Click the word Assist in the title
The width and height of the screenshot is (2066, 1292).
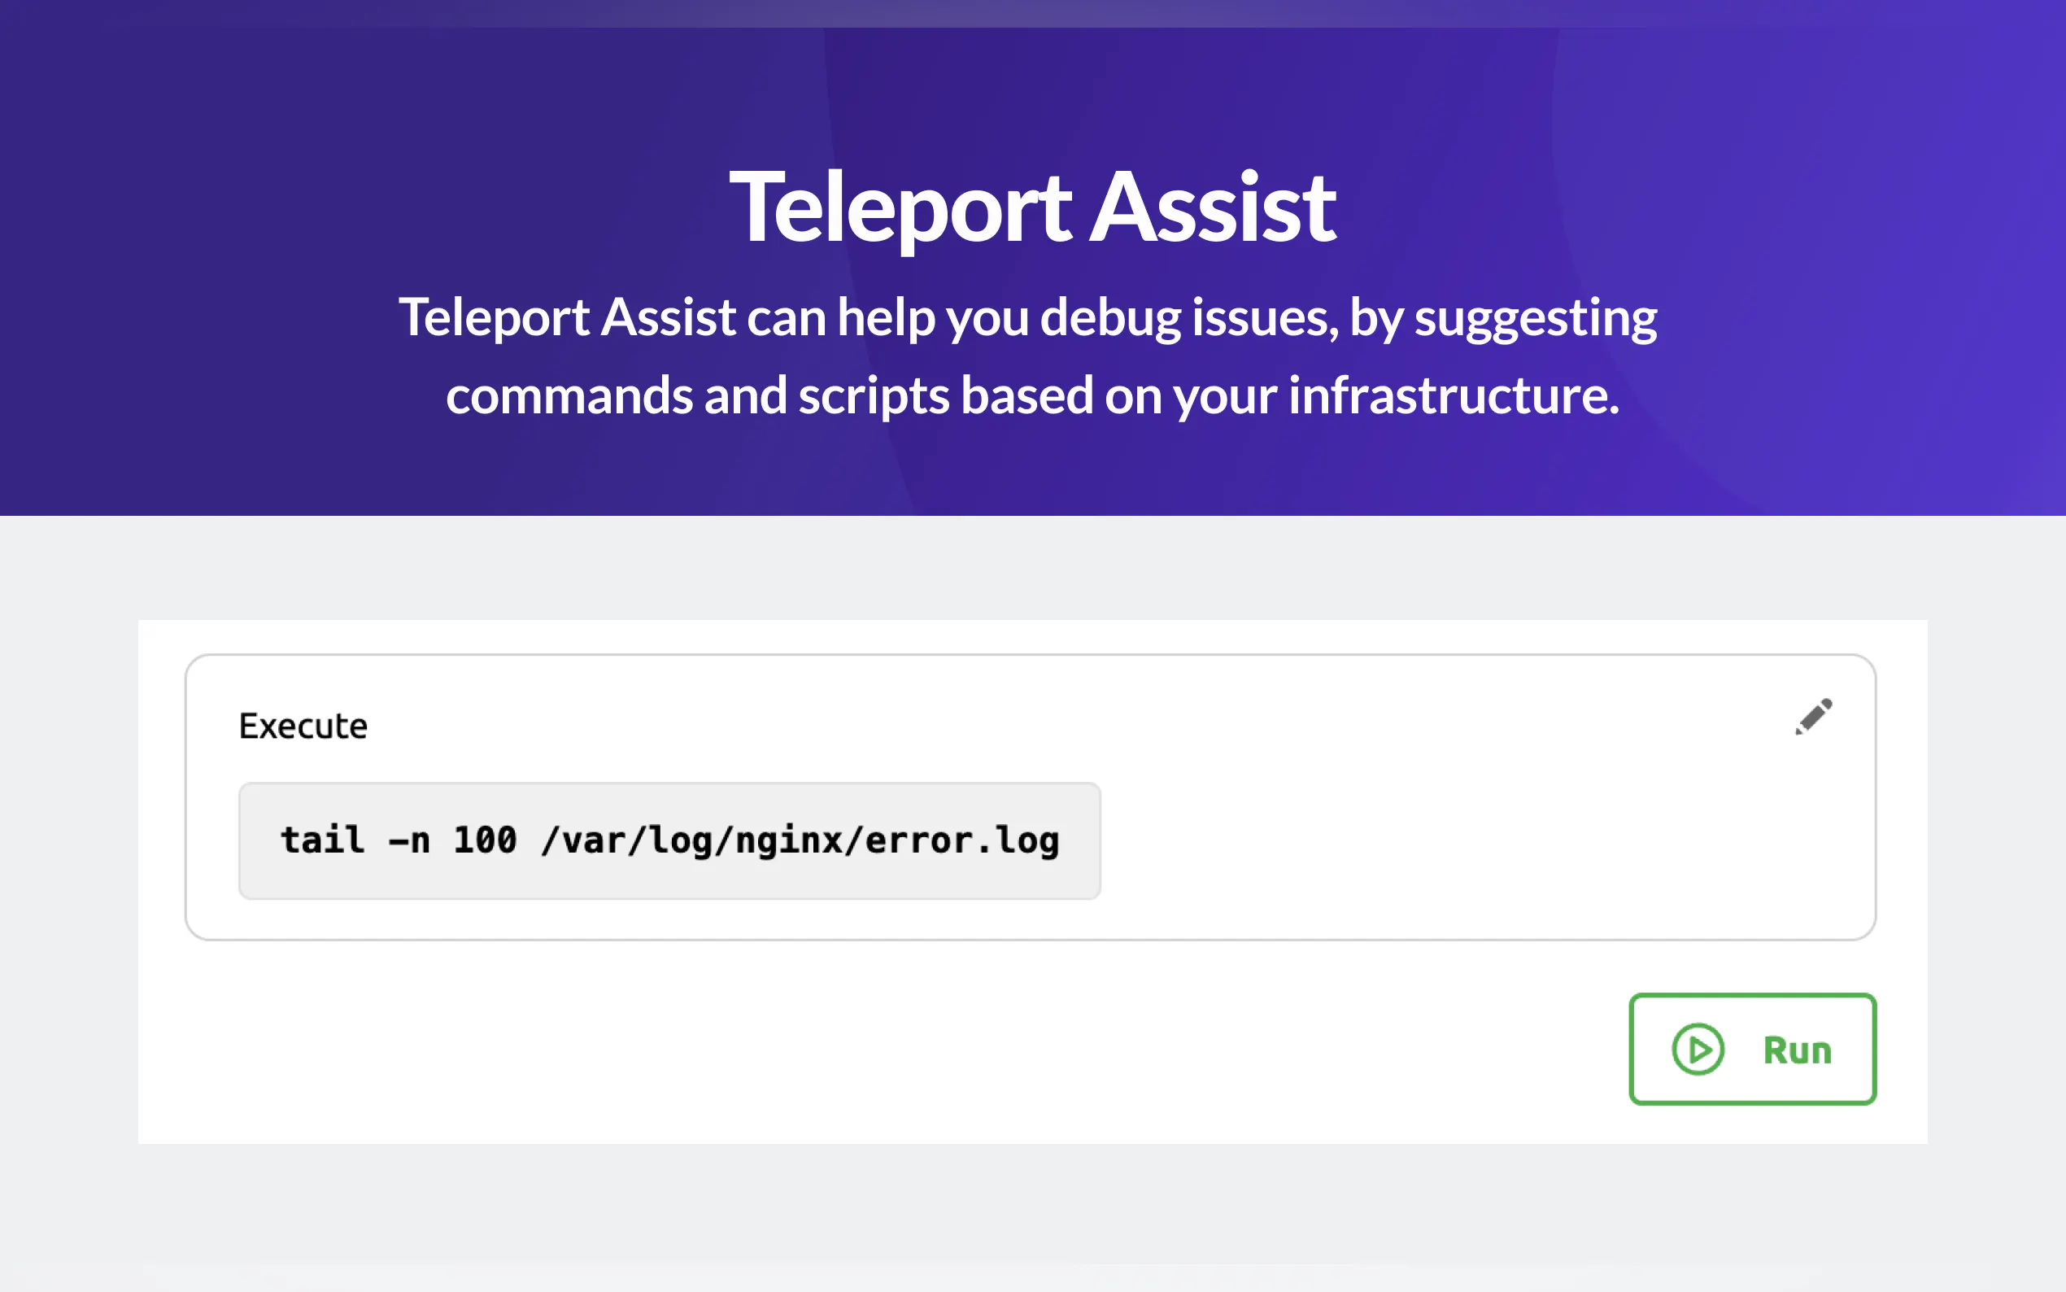tap(1213, 207)
